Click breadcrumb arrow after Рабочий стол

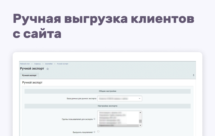point(32,64)
